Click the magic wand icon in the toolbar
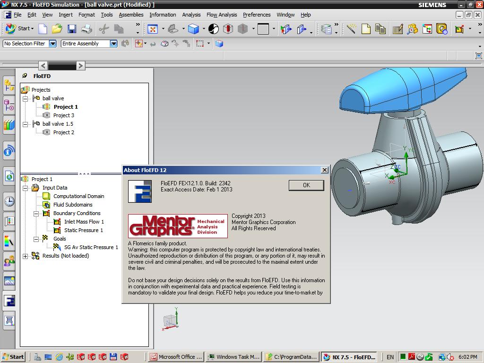This screenshot has height=363, width=484. click(351, 29)
